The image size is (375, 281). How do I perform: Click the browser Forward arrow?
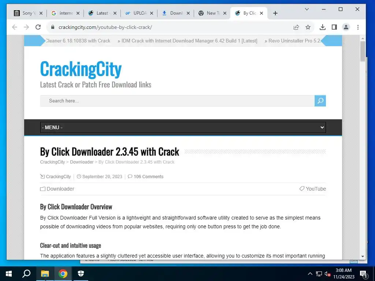point(26,27)
